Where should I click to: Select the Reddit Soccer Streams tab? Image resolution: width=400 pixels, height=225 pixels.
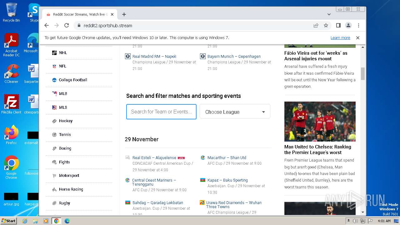79,14
